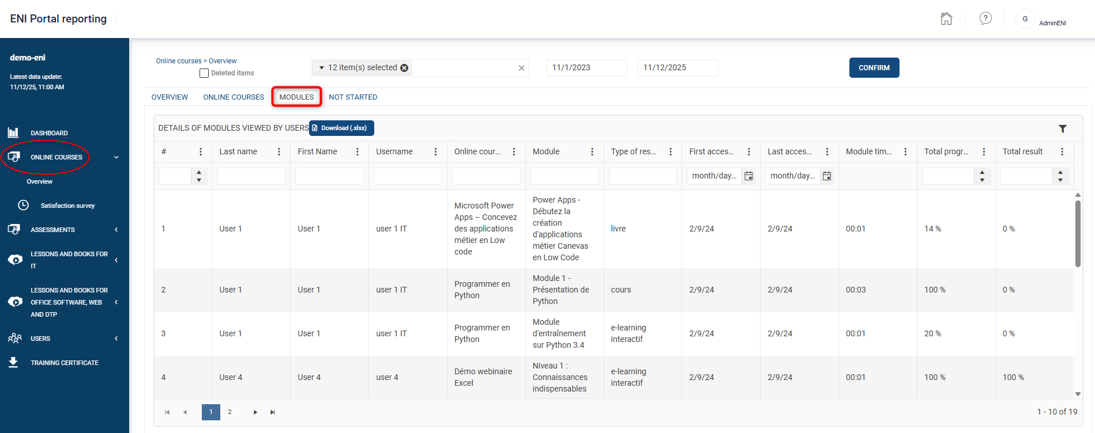Open the table filter funnel icon

pos(1063,128)
